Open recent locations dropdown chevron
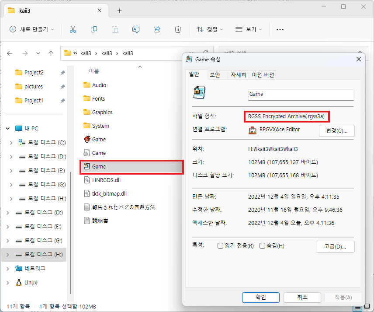This screenshot has width=374, height=312. [38, 53]
